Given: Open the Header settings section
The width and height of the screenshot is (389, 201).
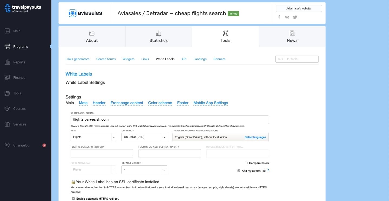Looking at the screenshot, I should [x=99, y=103].
